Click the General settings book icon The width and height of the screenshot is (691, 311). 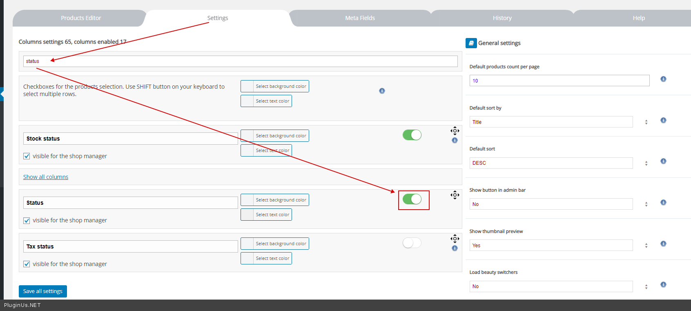471,43
